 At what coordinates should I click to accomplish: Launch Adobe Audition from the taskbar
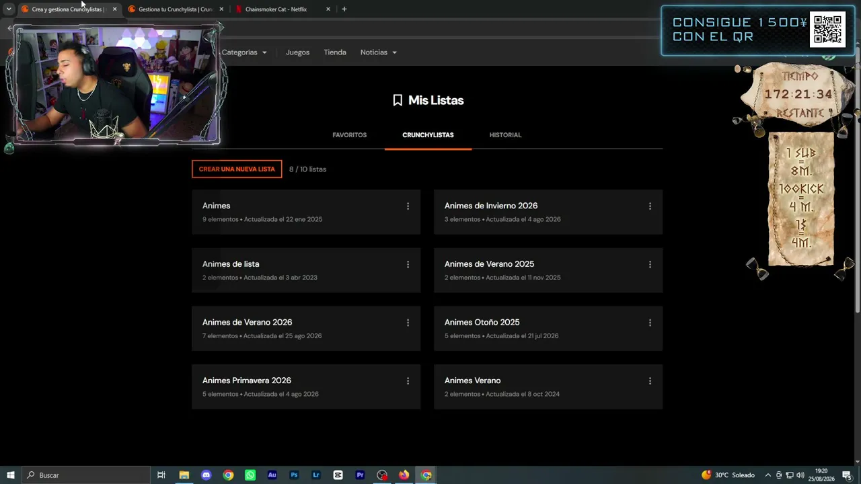click(x=272, y=475)
